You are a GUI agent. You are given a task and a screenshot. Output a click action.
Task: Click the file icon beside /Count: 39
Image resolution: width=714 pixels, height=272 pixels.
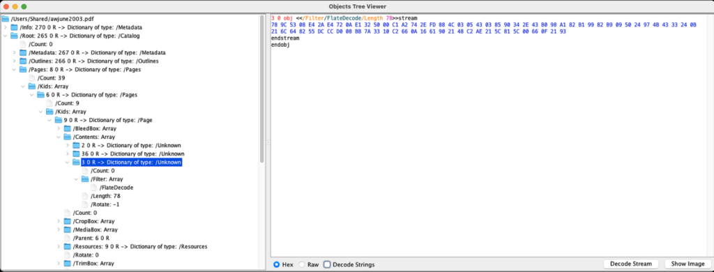pyautogui.click(x=32, y=78)
